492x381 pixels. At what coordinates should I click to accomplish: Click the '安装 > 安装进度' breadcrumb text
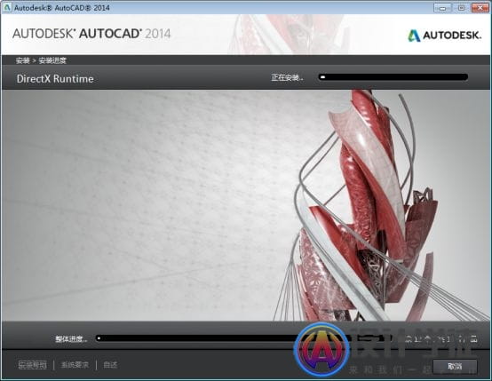41,60
